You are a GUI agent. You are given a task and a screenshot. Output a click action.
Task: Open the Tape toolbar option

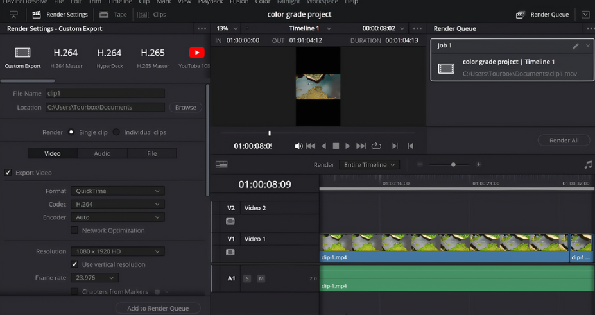[x=113, y=15]
